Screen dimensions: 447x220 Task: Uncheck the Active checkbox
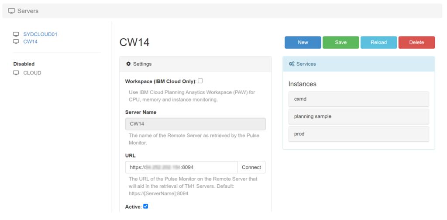click(x=146, y=206)
